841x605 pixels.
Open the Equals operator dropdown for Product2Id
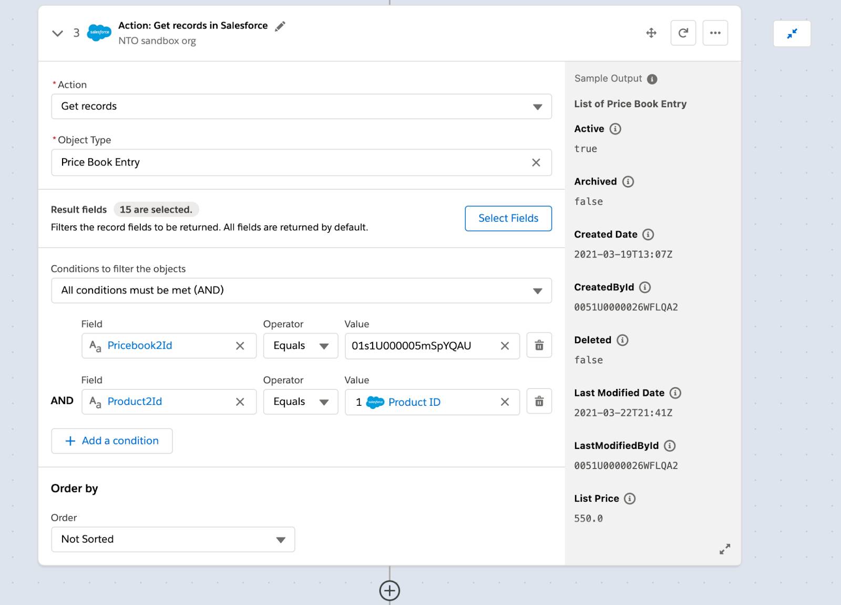pos(301,402)
